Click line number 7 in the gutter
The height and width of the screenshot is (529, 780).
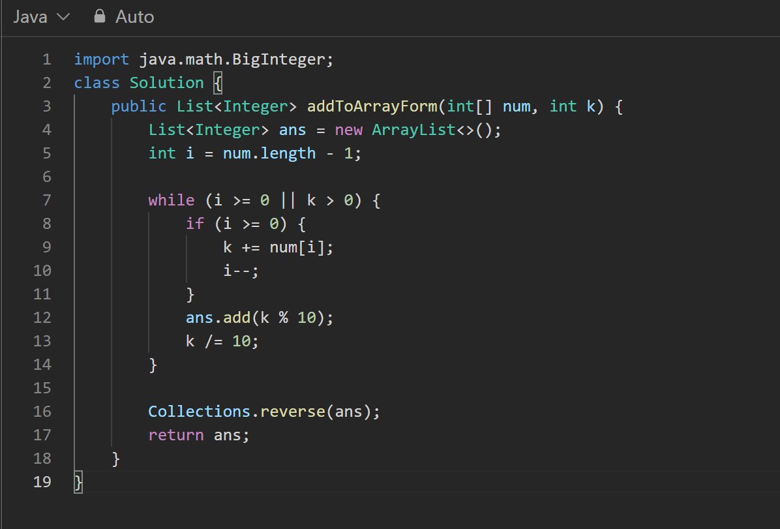tap(47, 200)
